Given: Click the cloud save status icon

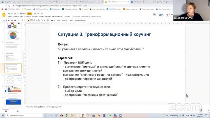Looking at the screenshot, I should tap(42, 13).
